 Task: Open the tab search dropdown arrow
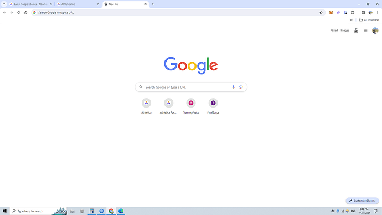tap(4, 4)
